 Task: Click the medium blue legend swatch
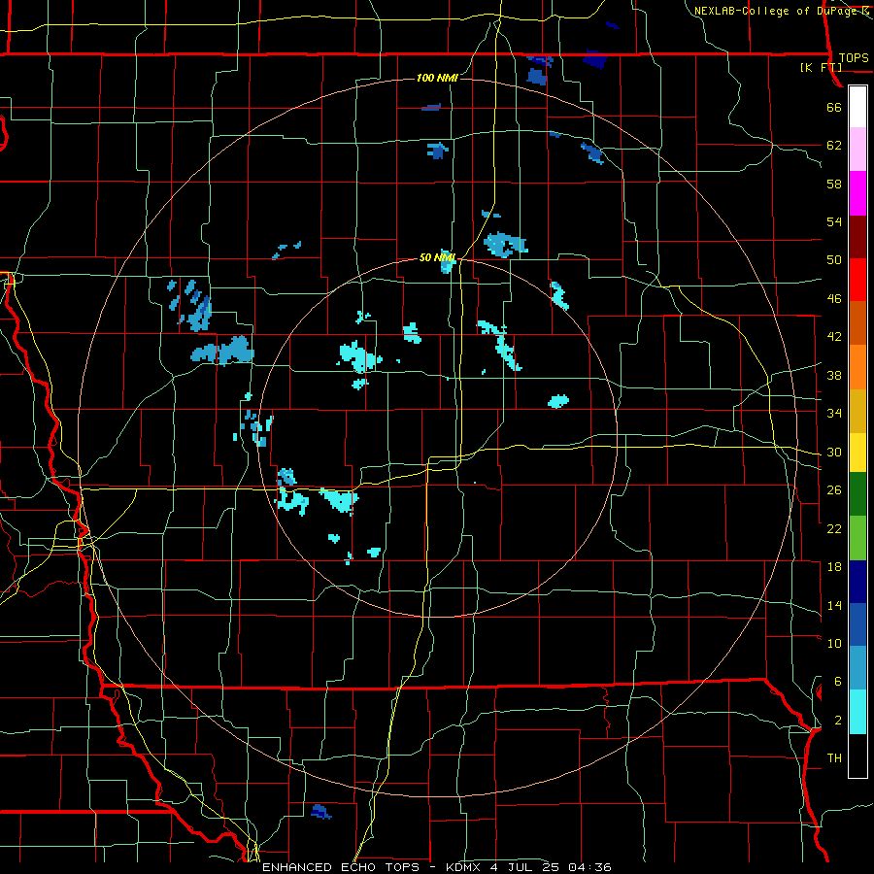coord(857,624)
